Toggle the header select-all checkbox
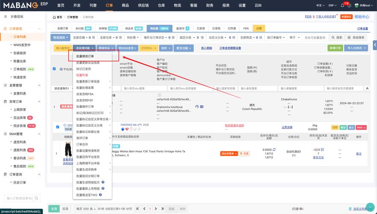377x214 pixels. click(54, 68)
